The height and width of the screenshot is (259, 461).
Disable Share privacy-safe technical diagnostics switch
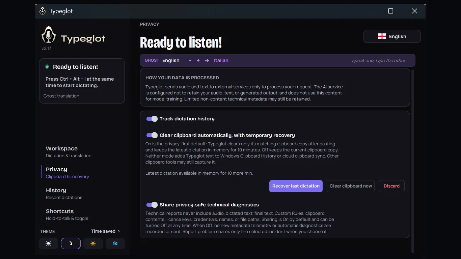tap(152, 205)
